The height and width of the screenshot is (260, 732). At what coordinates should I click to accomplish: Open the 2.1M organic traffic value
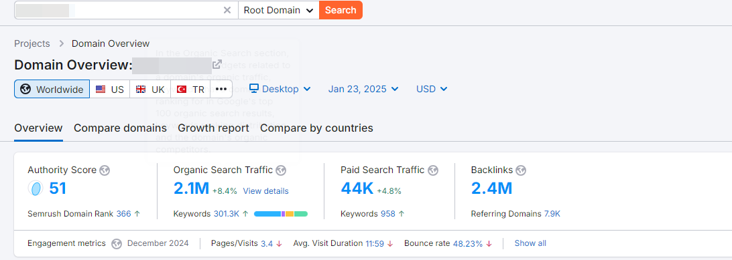[191, 188]
